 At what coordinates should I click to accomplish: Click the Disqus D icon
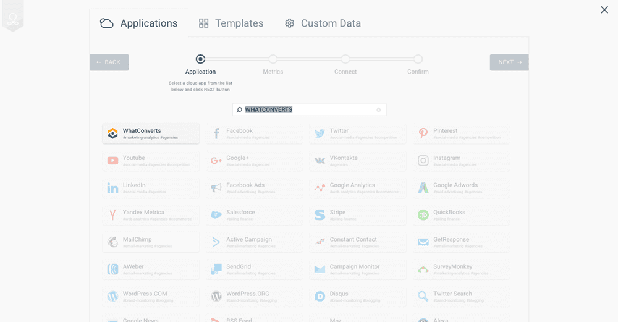coord(320,297)
